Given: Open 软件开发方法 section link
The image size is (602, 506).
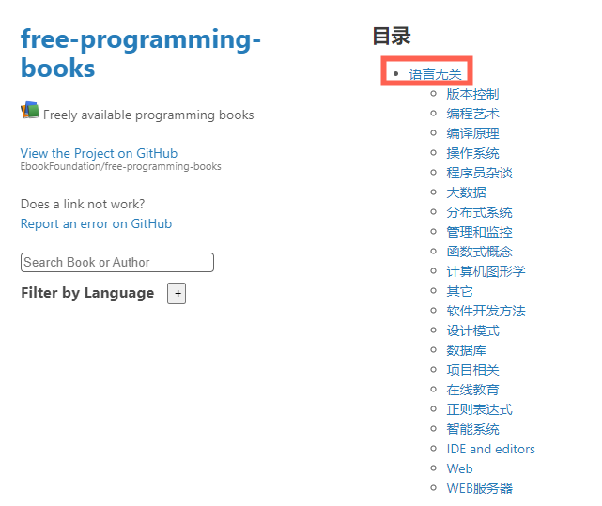Looking at the screenshot, I should [x=486, y=311].
